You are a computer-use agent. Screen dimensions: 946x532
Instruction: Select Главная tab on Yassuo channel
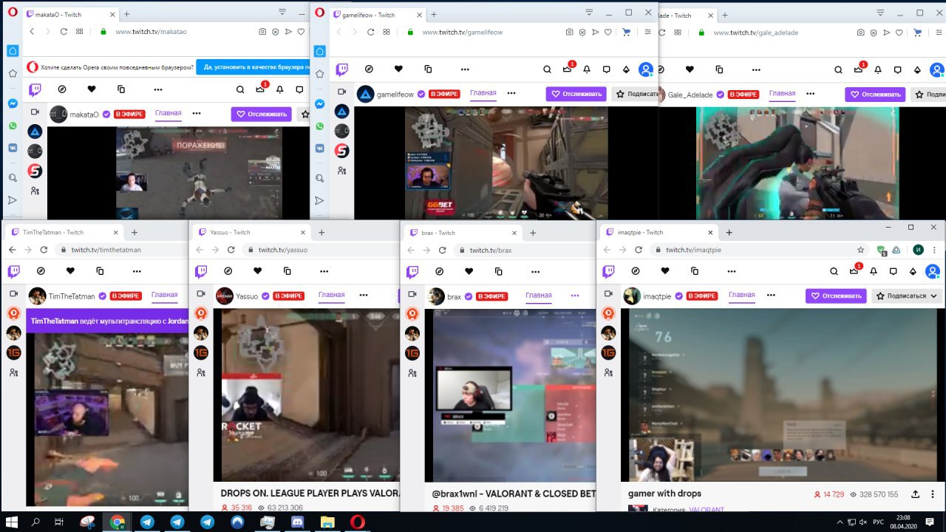point(331,295)
